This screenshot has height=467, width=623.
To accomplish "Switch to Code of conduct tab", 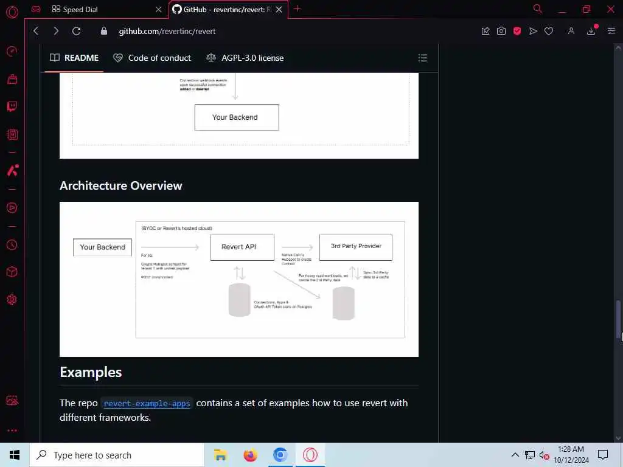I will (x=151, y=58).
